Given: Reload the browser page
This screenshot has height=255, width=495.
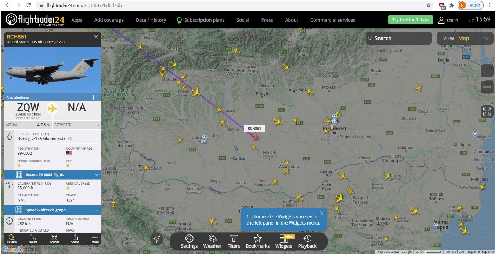Looking at the screenshot, I should [x=29, y=5].
